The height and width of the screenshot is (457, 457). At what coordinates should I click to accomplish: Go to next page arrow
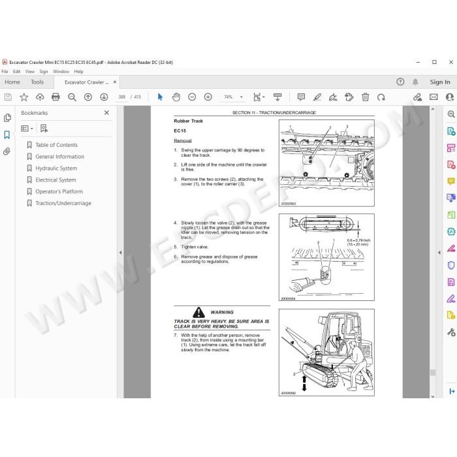[104, 97]
